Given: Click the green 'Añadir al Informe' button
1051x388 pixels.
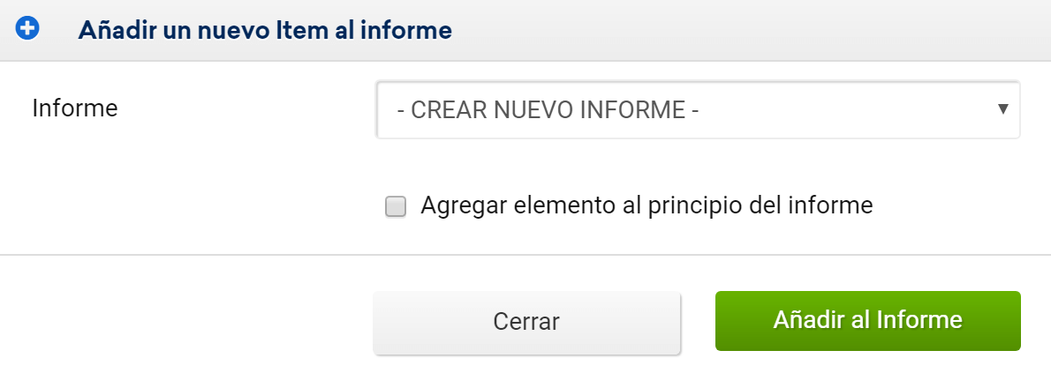Looking at the screenshot, I should (x=867, y=320).
